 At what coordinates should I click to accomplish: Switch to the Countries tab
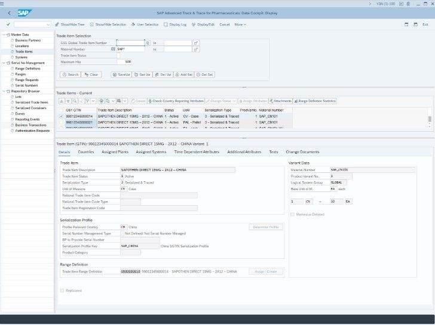pyautogui.click(x=86, y=152)
